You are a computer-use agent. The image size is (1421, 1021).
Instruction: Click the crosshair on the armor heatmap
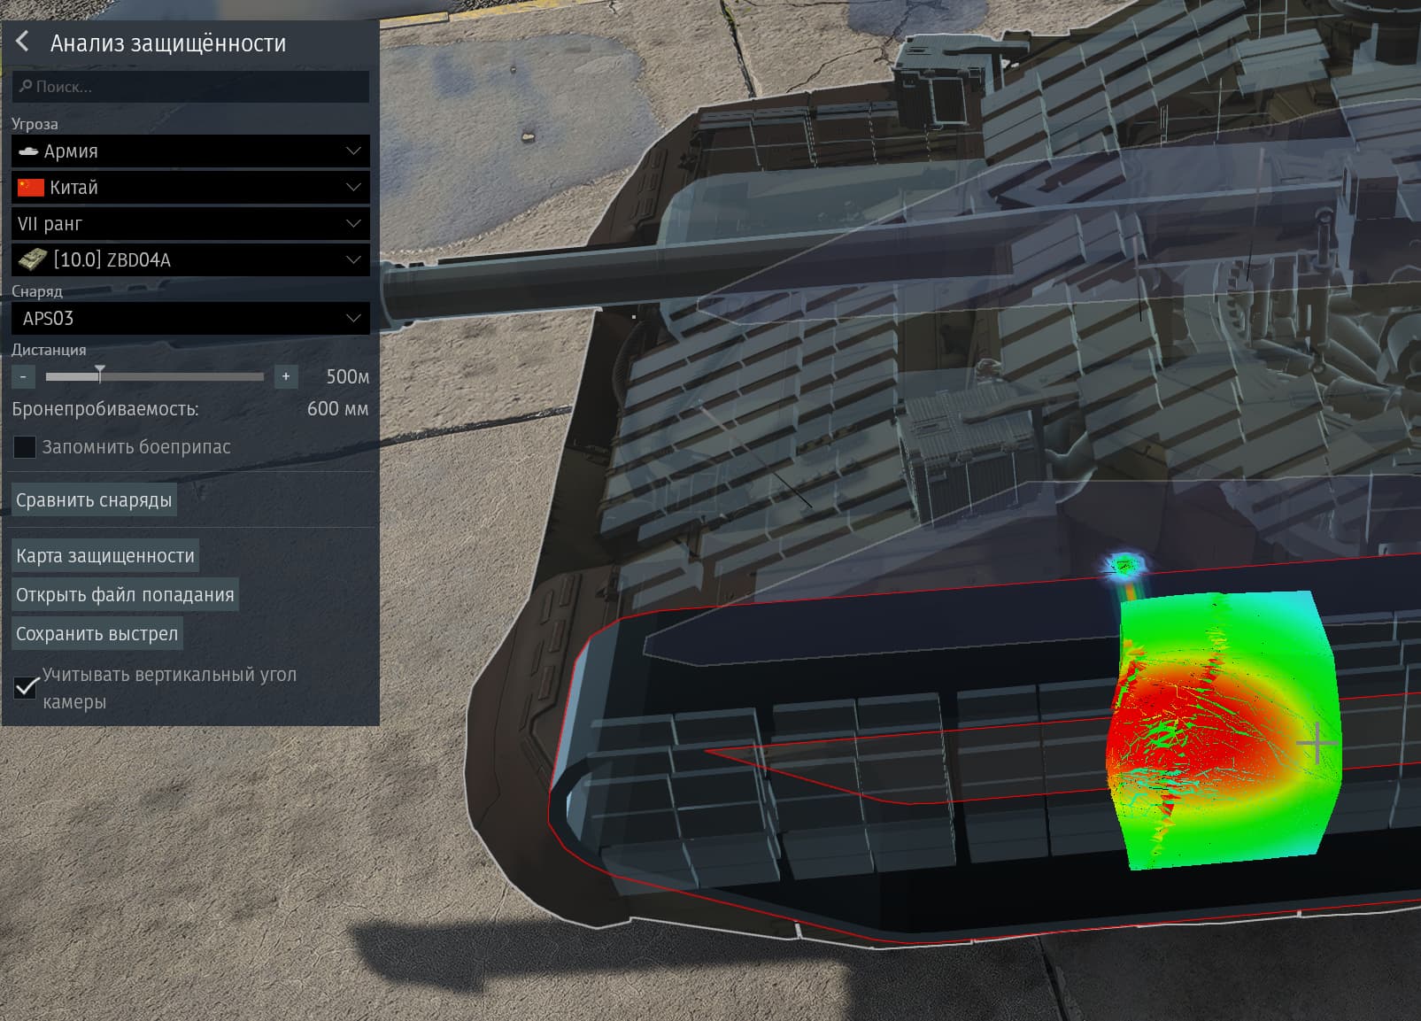coord(1317,743)
